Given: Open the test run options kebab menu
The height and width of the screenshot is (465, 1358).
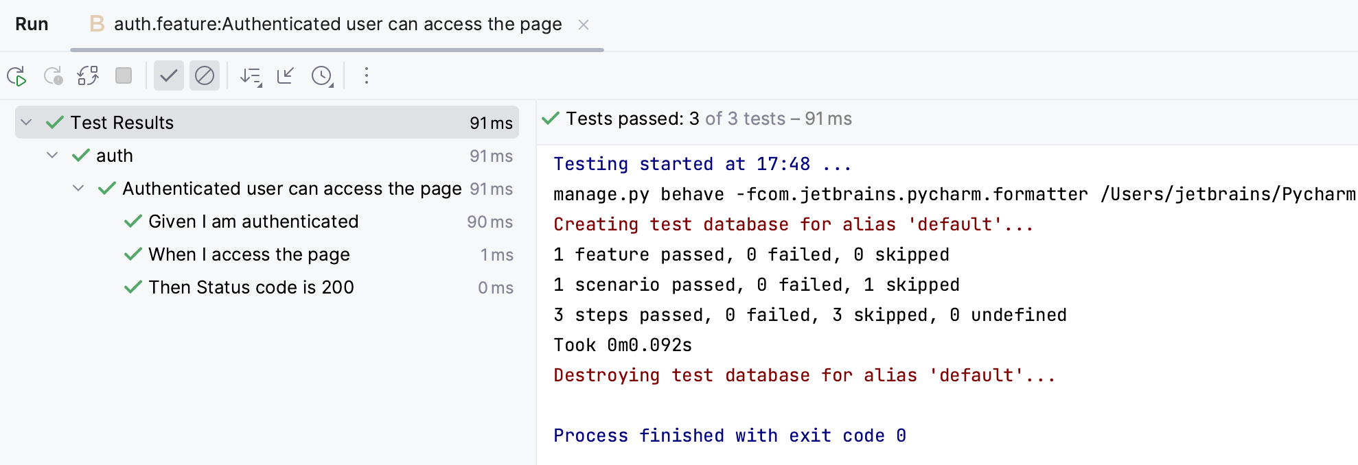Looking at the screenshot, I should point(367,76).
